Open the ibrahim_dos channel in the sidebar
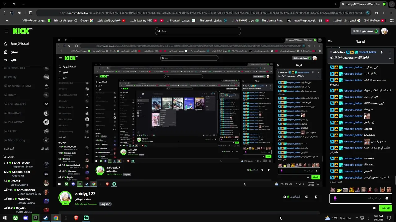The width and height of the screenshot is (396, 222). [x=26, y=68]
